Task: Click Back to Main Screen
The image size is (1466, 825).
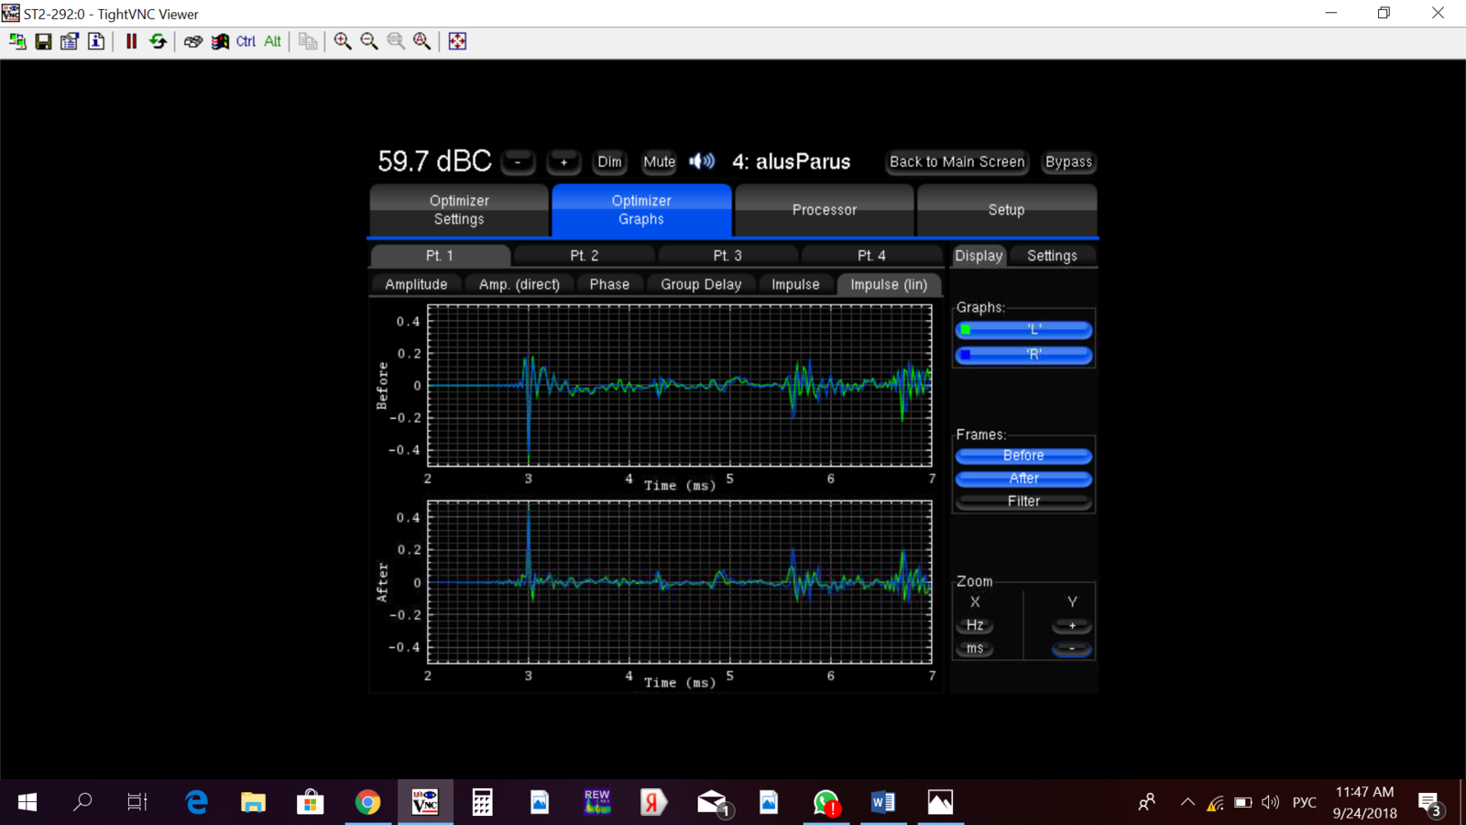Action: [x=957, y=162]
